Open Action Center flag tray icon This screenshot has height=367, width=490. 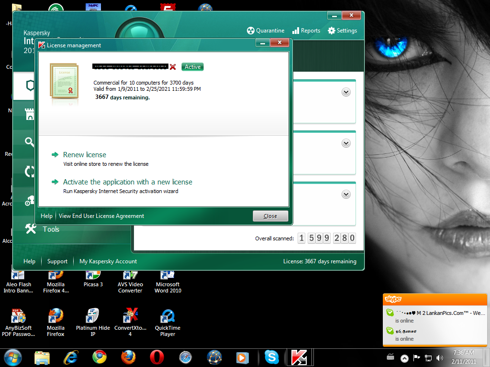417,358
